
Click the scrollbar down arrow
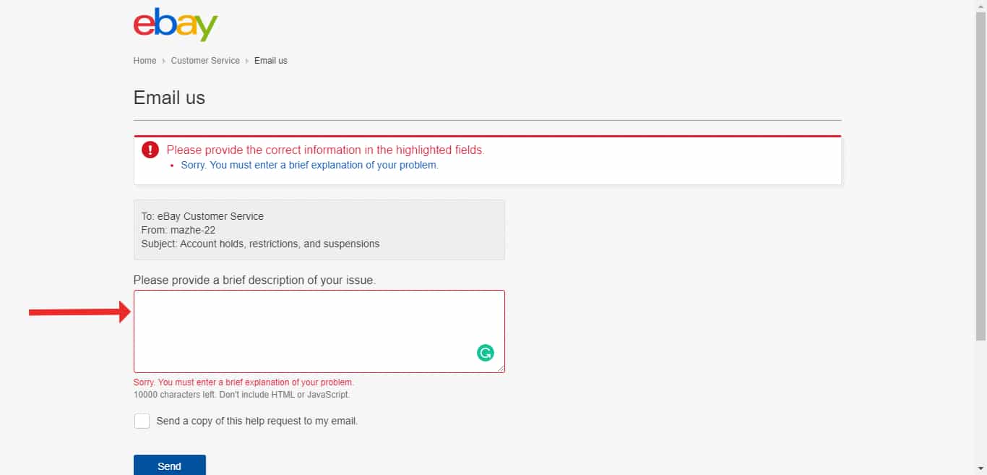(981, 469)
